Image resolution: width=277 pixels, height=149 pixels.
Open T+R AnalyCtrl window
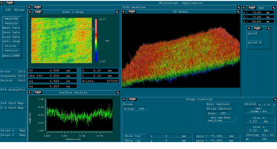tap(13, 90)
